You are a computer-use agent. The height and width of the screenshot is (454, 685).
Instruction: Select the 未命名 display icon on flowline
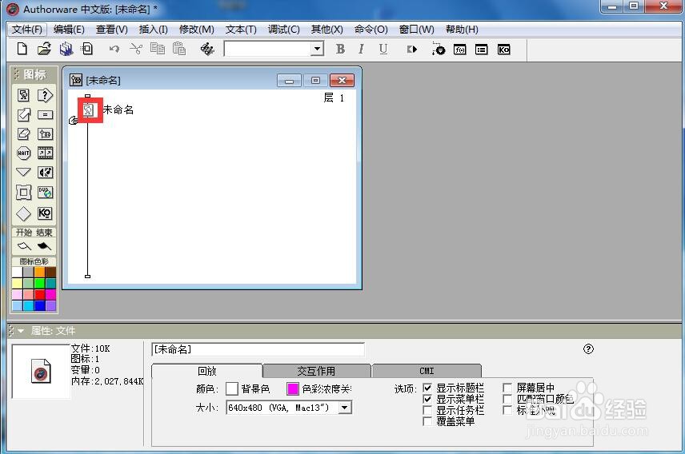pos(89,110)
